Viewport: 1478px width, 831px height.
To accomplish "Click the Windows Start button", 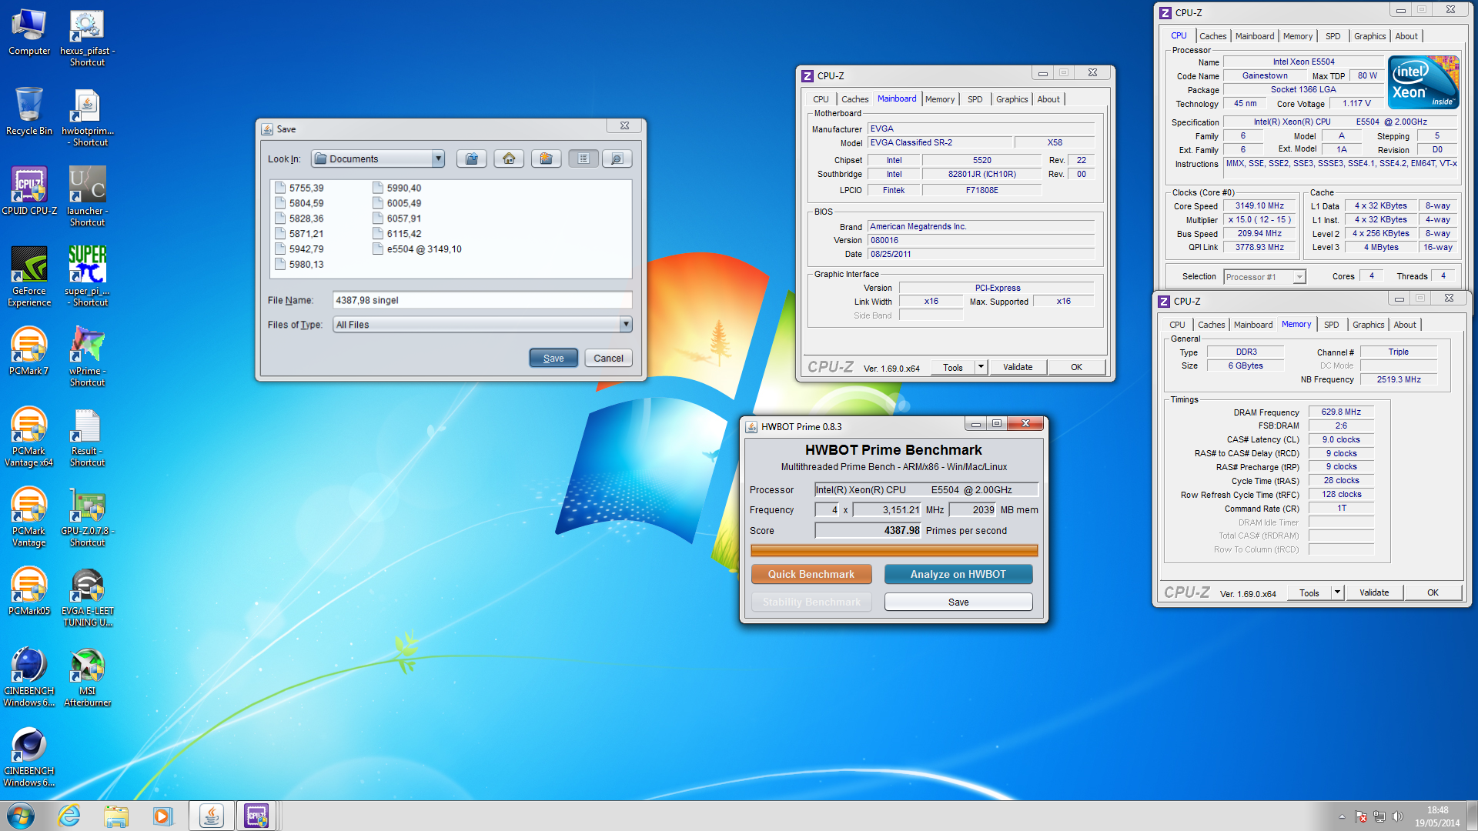I will pos(21,816).
